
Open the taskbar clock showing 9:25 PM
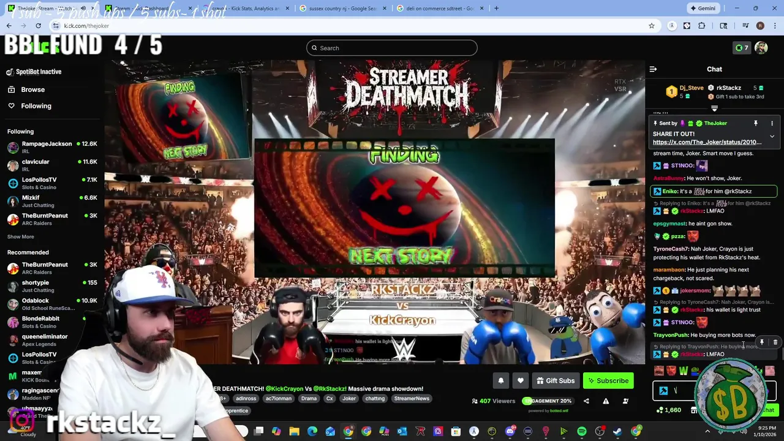point(766,431)
